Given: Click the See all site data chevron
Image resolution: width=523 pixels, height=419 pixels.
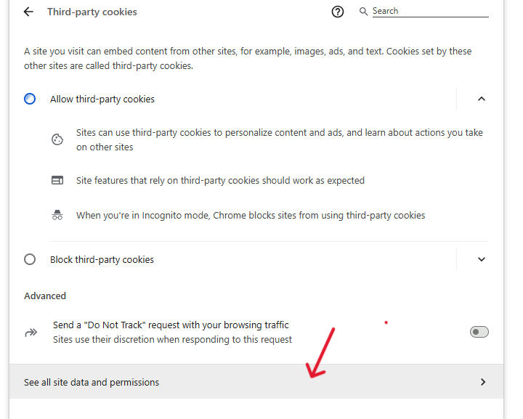Looking at the screenshot, I should pyautogui.click(x=483, y=382).
